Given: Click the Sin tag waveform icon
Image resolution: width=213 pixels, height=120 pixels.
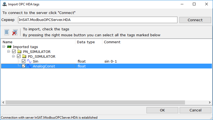Looking at the screenshot, I should pyautogui.click(x=29, y=61).
